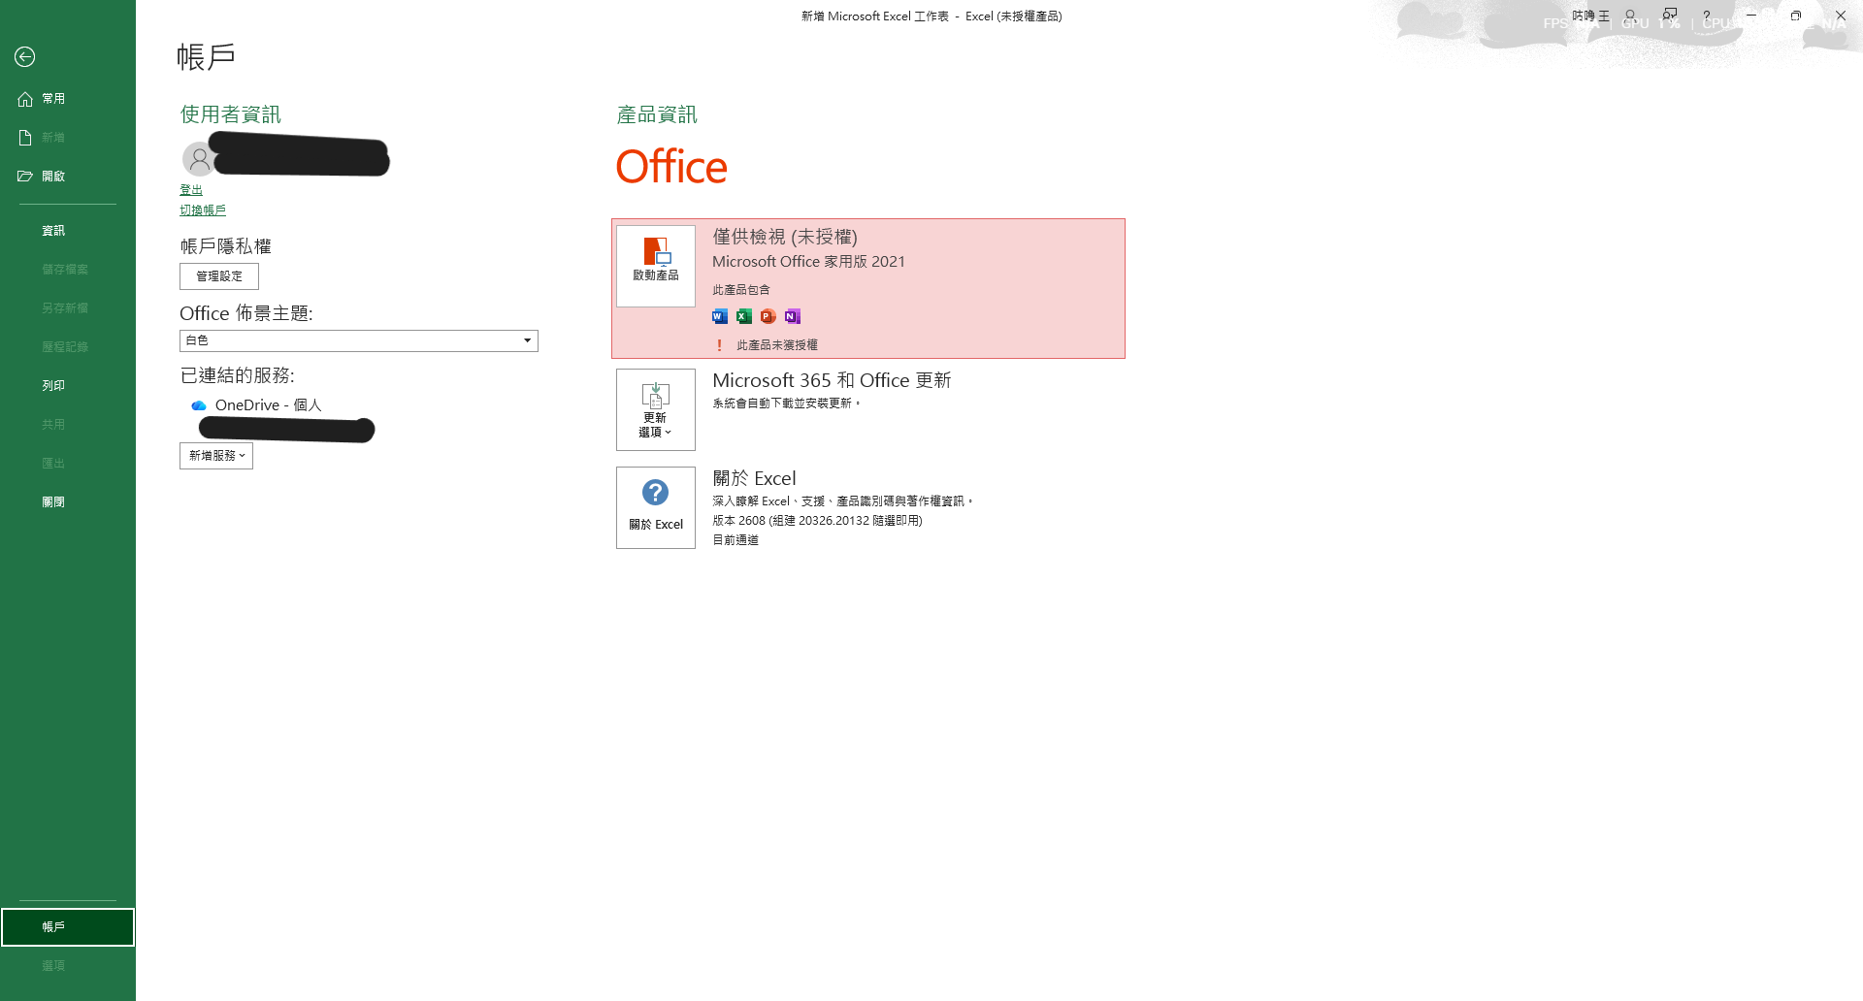Open 管理設定 for account privacy
Image resolution: width=1863 pixels, height=1001 pixels.
pos(219,276)
